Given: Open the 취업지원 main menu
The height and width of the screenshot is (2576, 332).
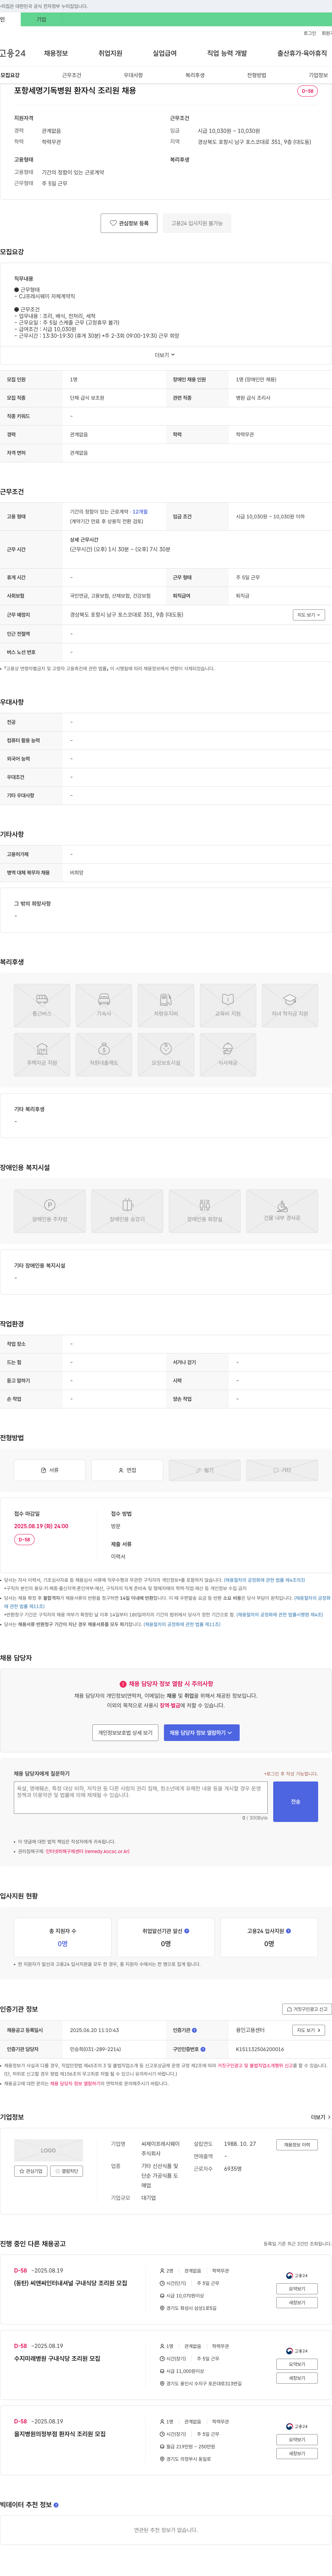Looking at the screenshot, I should pyautogui.click(x=110, y=53).
